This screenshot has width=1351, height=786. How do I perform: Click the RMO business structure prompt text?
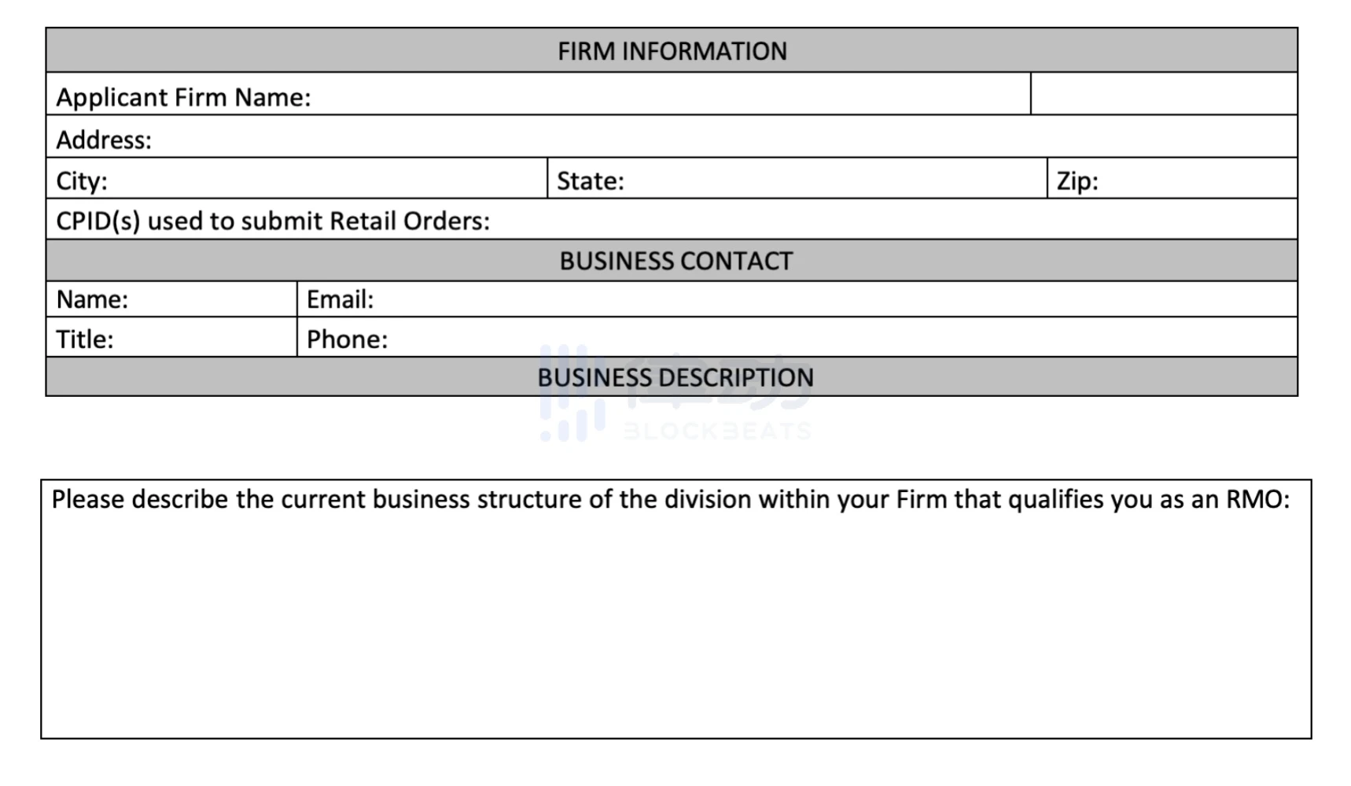pyautogui.click(x=670, y=500)
